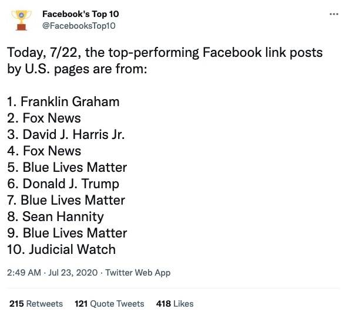Viewport: 349px width, 319px height.
Task: Click the @FacebooksTop10 handle
Action: [x=79, y=26]
